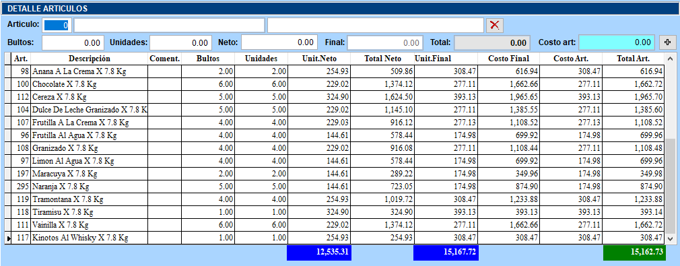The image size is (680, 266).
Task: Click the vertical scrollbar thumb of the grid
Action: click(671, 187)
